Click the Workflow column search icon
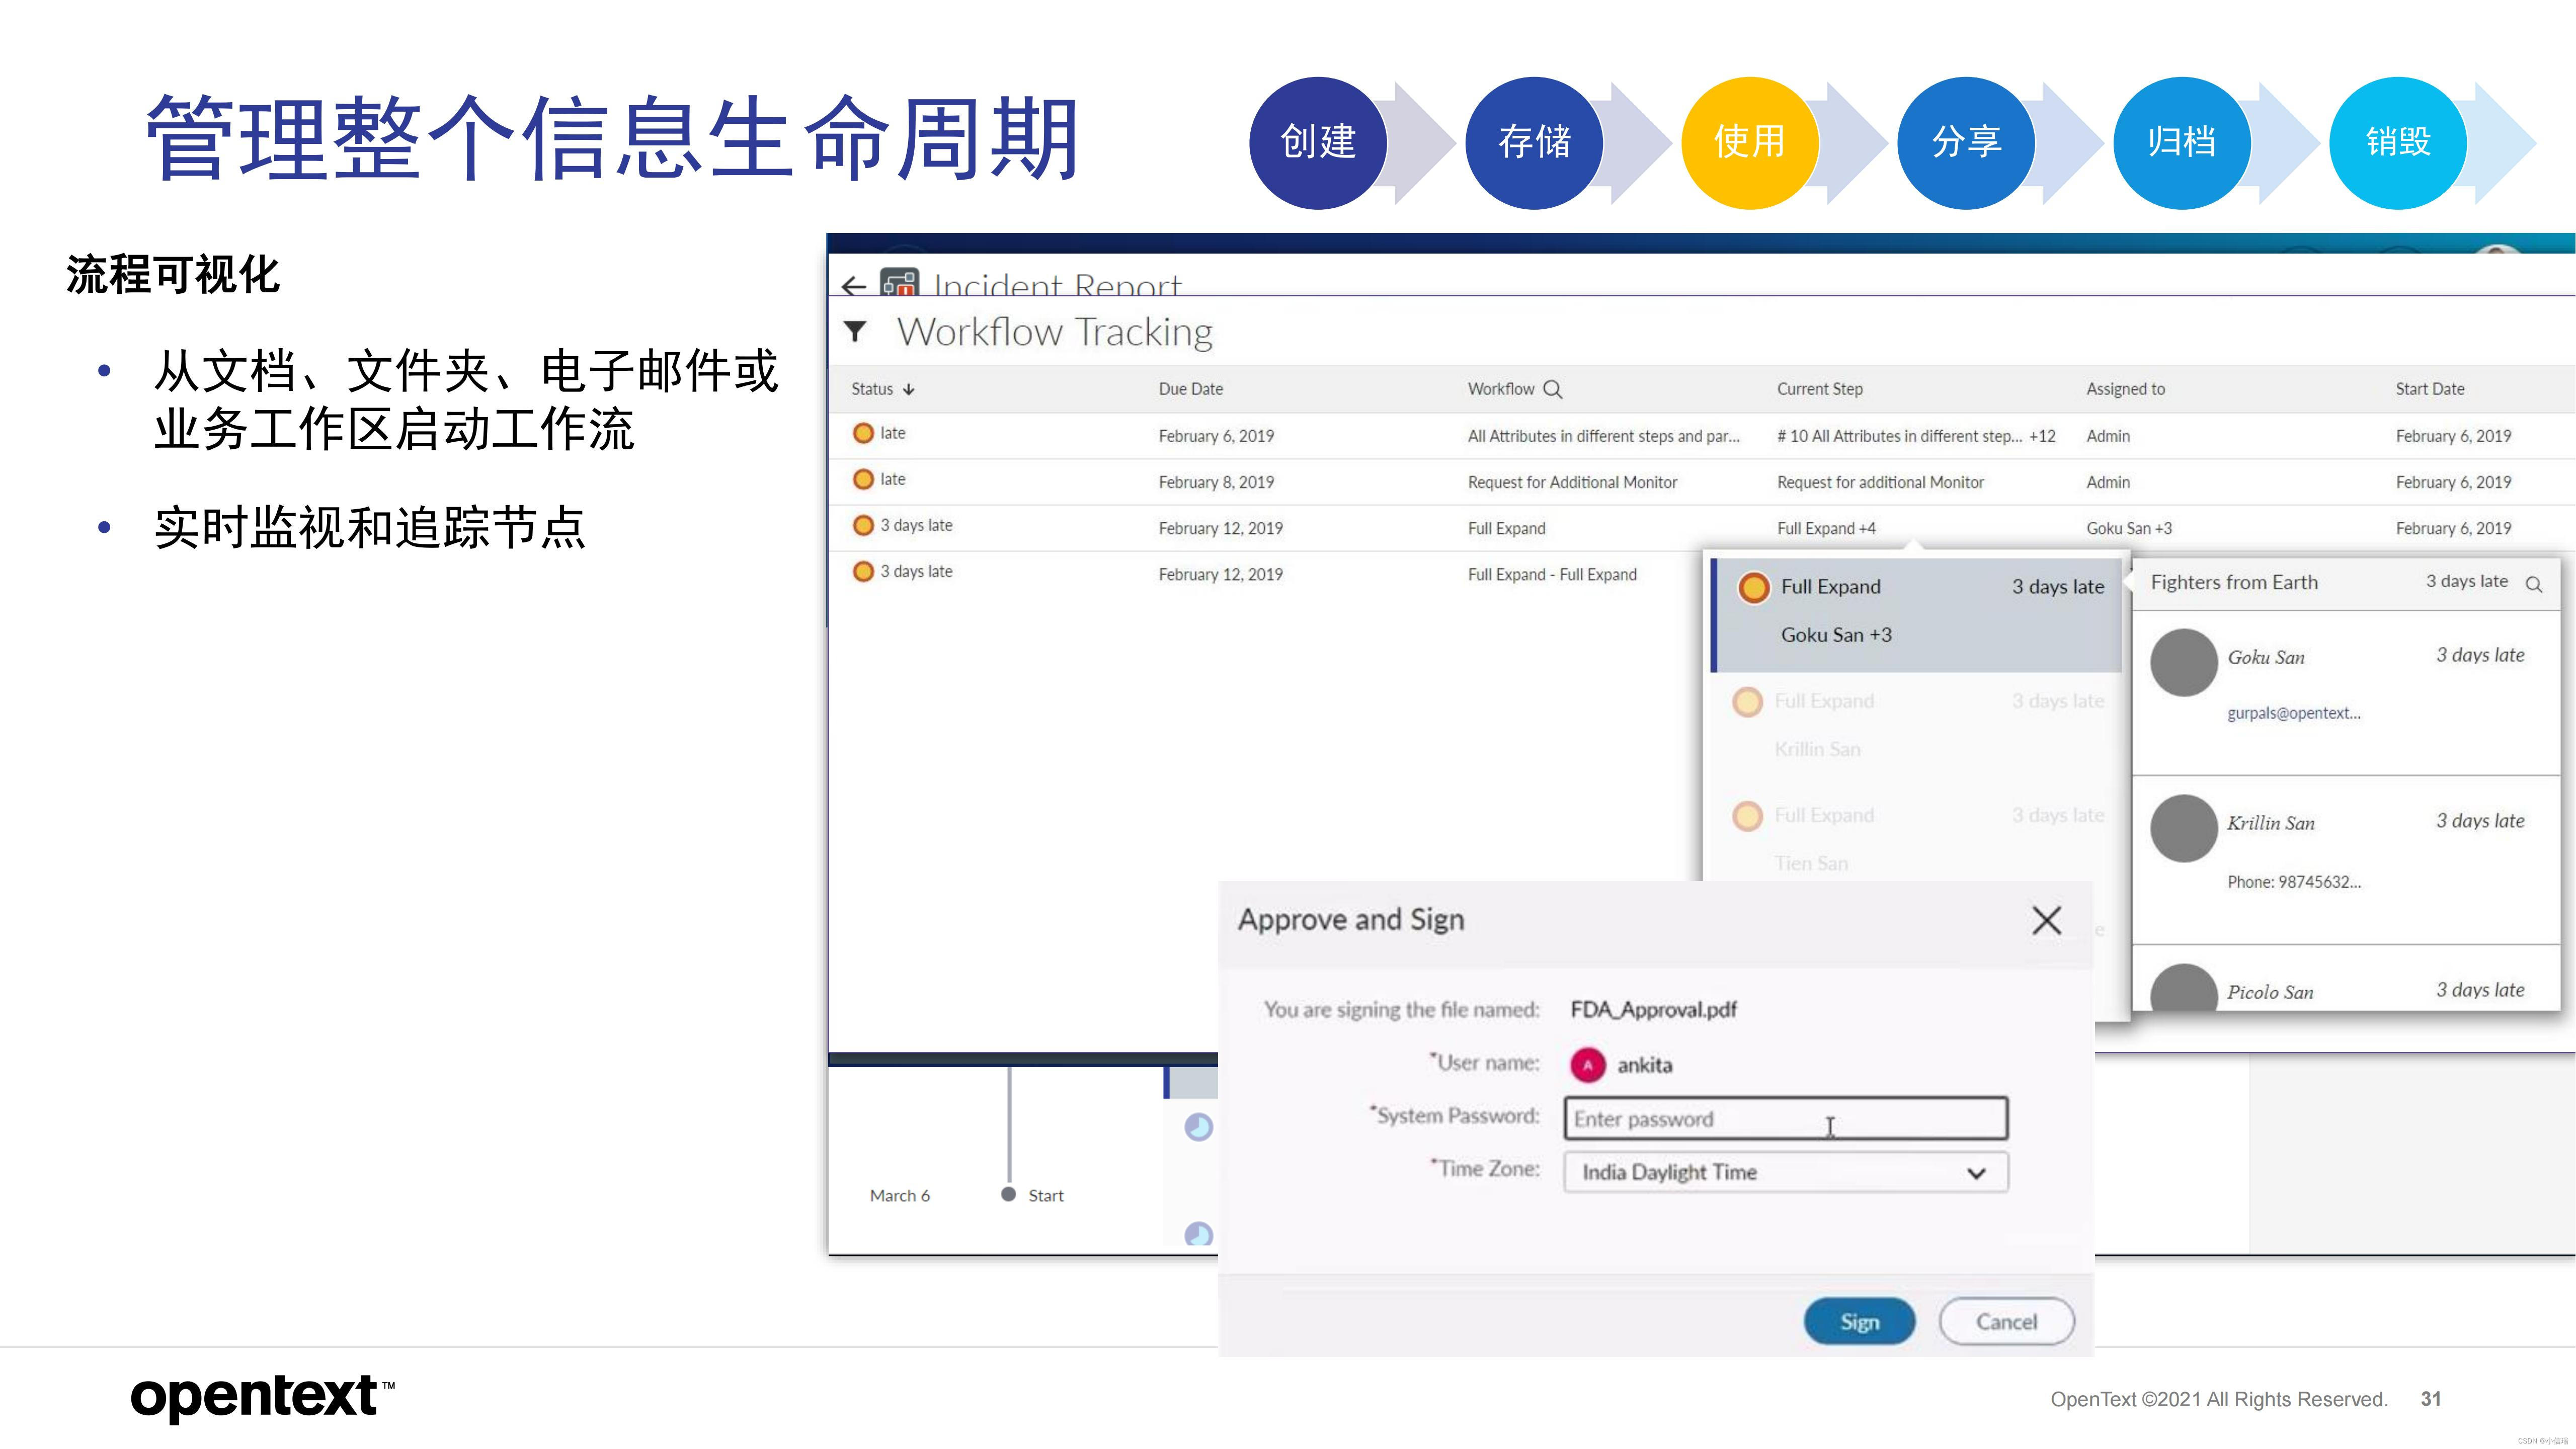Screen dimensions: 2576x1449 [x=1552, y=389]
